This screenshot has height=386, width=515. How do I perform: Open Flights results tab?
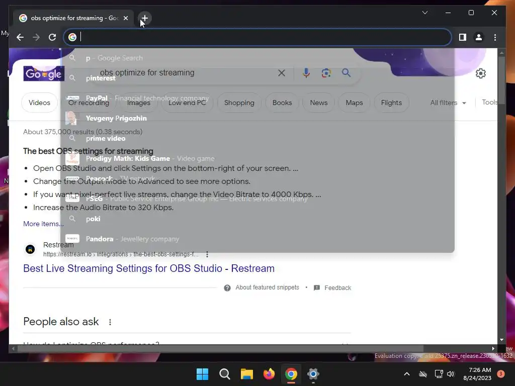(391, 103)
